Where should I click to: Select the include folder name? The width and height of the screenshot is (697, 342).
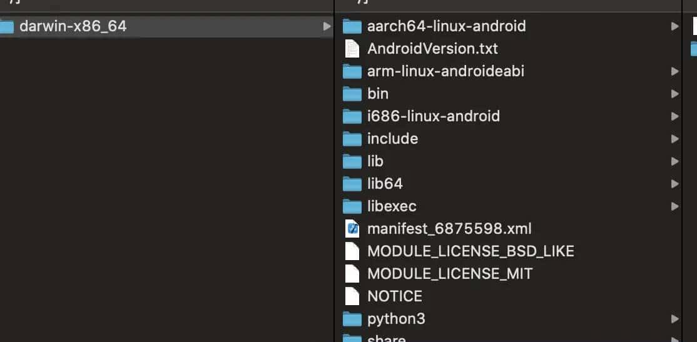[x=392, y=139]
